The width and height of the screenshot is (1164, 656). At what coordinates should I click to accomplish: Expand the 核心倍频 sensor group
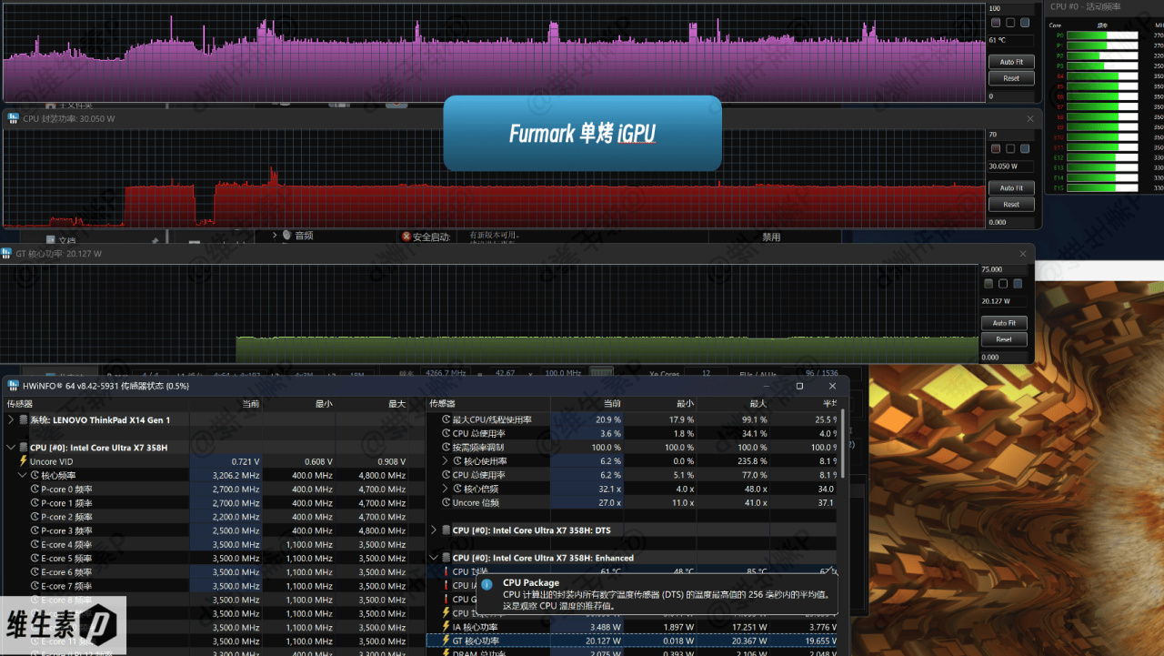coord(446,489)
